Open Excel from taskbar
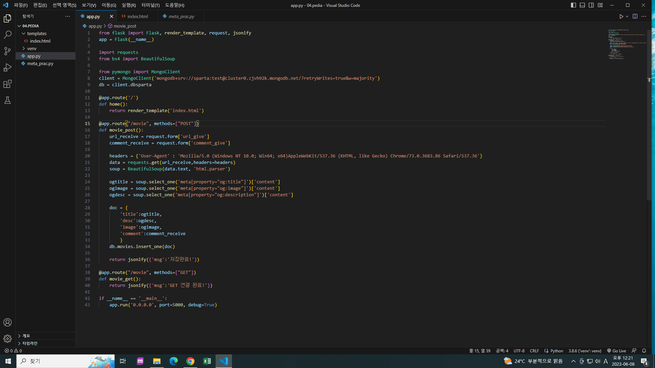 207,361
